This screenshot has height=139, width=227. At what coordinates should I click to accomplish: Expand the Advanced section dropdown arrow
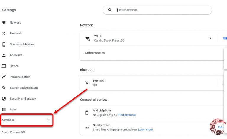(48, 120)
